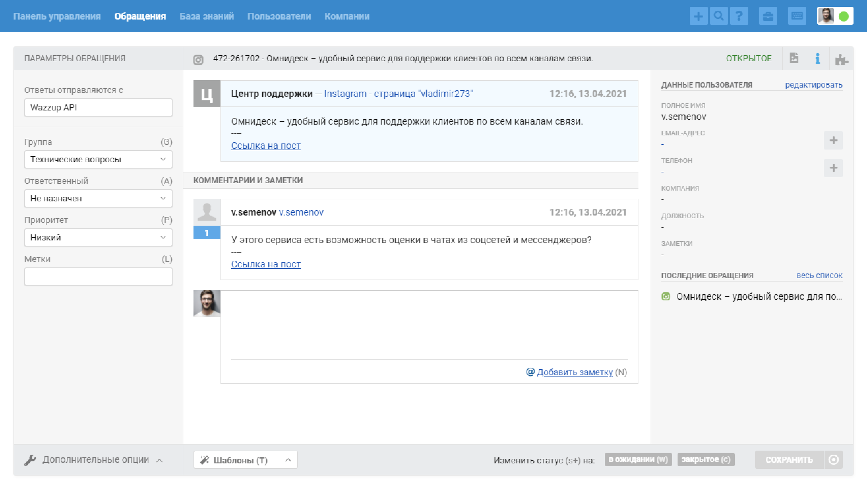Screen dimensions: 867x489
Task: Click the briefcase icon in header
Action: point(768,16)
